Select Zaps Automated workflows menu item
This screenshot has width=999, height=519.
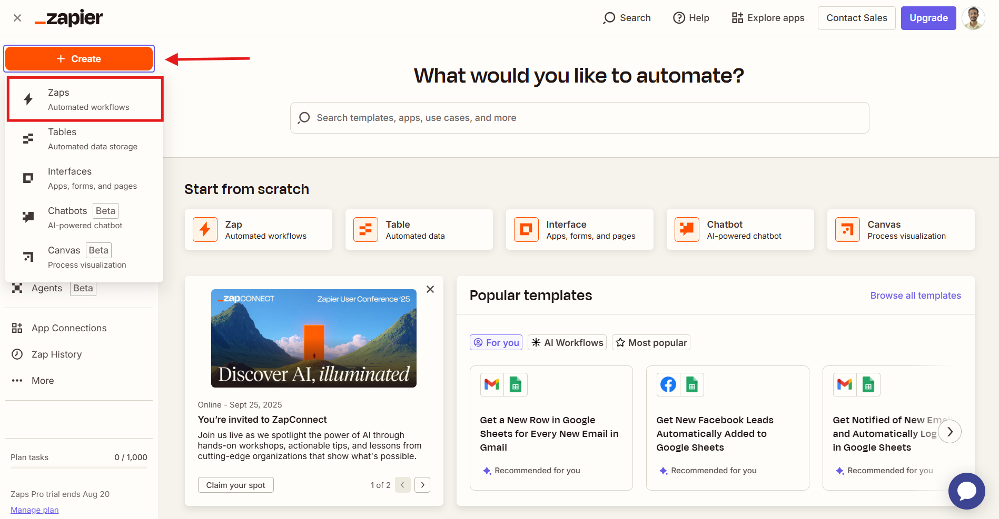(85, 99)
